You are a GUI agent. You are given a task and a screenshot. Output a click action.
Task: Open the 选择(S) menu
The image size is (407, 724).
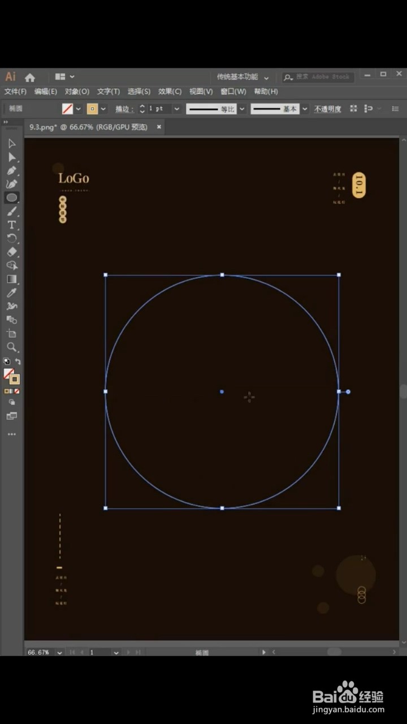coord(139,92)
